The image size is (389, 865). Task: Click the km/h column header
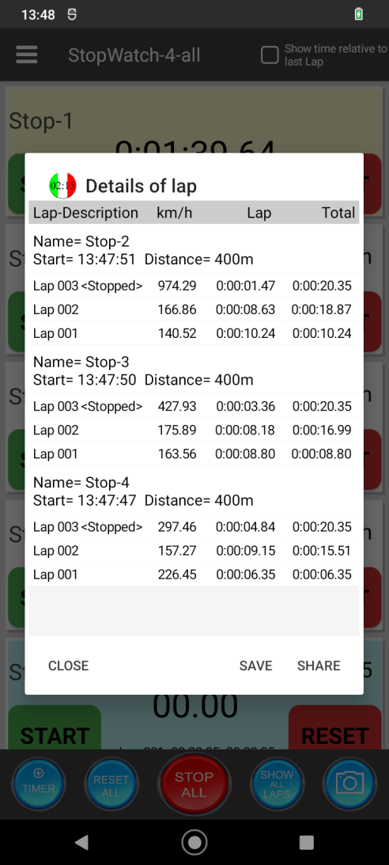(175, 213)
